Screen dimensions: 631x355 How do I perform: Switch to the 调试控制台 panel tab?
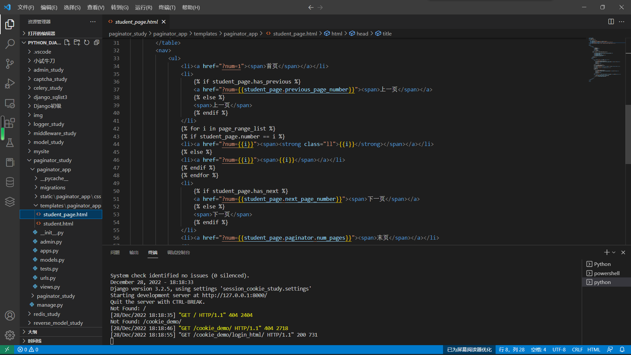[178, 252]
